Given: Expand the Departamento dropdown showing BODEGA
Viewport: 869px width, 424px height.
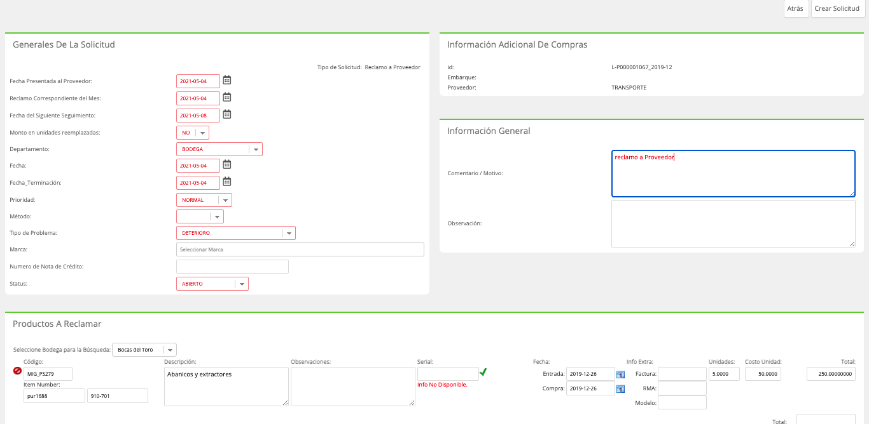Looking at the screenshot, I should pos(219,149).
